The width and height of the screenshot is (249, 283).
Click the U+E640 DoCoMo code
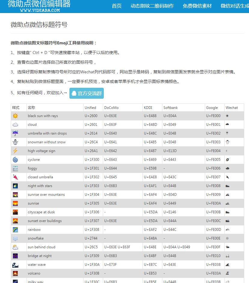110,133
